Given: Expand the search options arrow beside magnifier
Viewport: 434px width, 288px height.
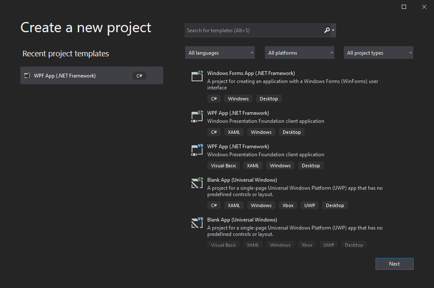Looking at the screenshot, I should tap(333, 30).
